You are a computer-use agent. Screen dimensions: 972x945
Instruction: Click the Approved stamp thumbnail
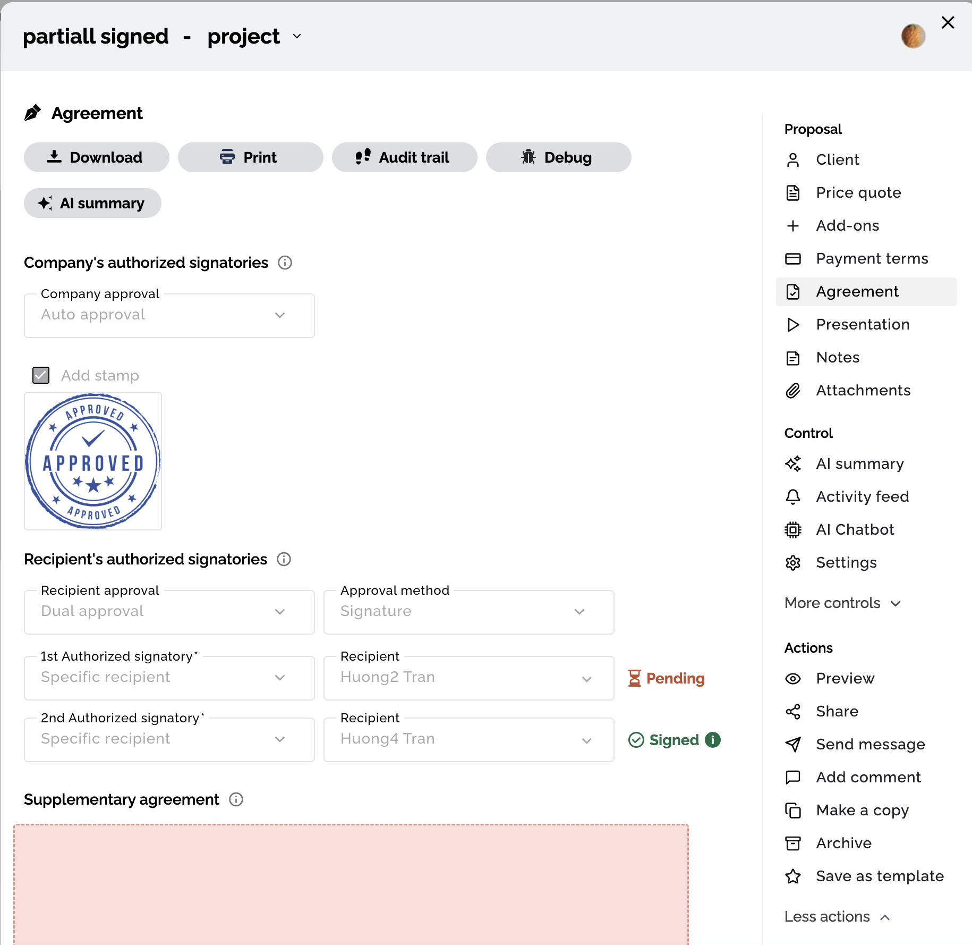(93, 461)
